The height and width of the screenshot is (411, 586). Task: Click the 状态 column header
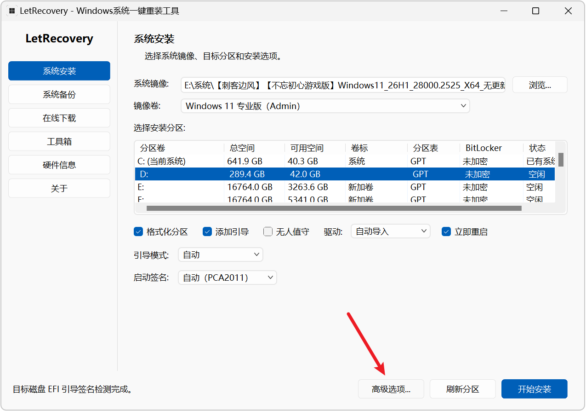pos(540,148)
